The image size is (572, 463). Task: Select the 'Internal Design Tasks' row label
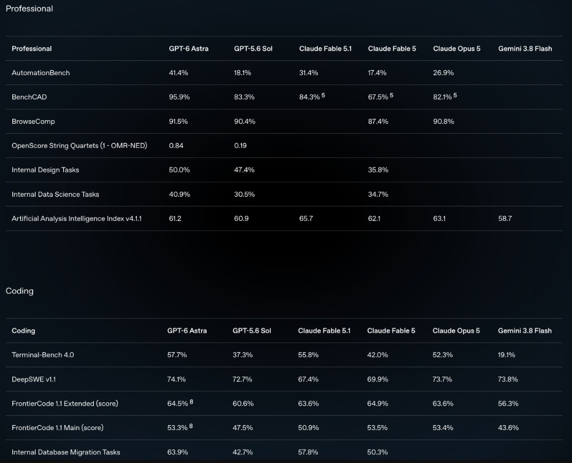tap(45, 170)
